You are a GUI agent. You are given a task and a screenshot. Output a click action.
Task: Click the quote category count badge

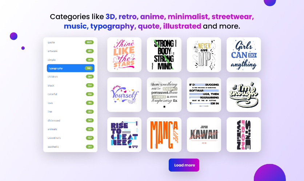(89, 42)
